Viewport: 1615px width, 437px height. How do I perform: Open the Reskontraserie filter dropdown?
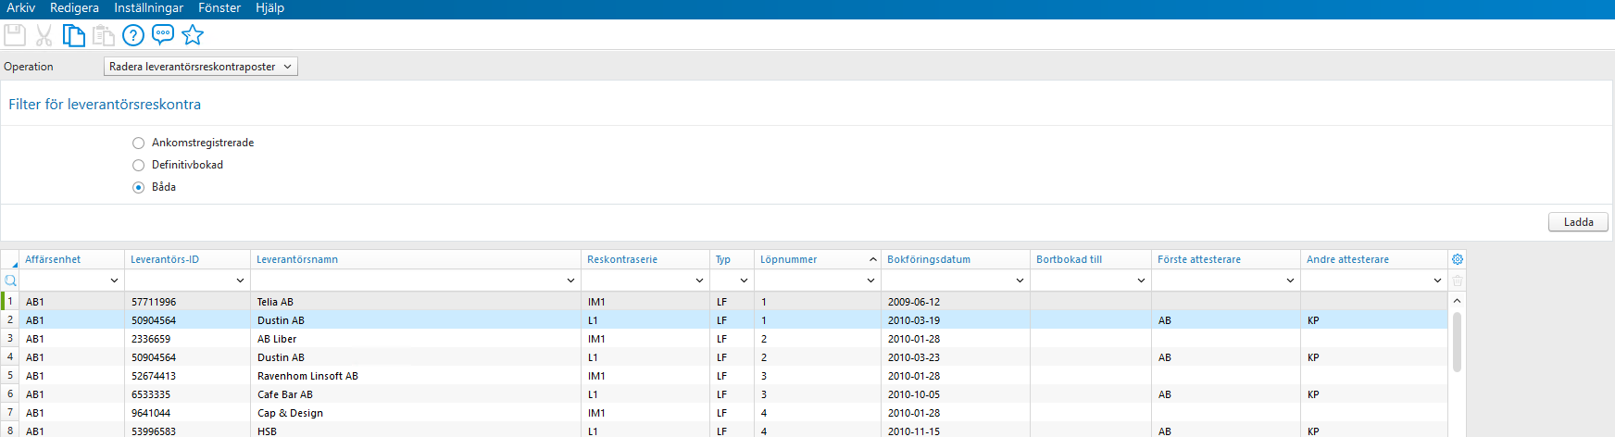[x=699, y=281]
